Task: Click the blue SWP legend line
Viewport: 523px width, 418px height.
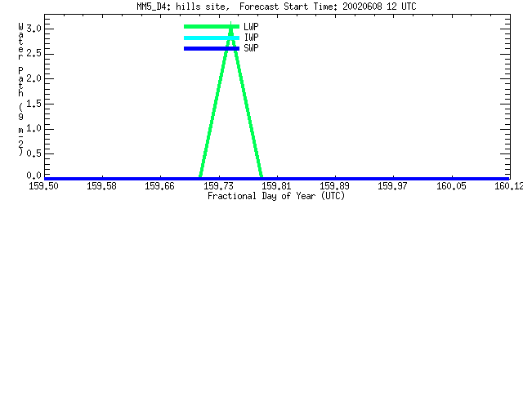Action: (212, 49)
